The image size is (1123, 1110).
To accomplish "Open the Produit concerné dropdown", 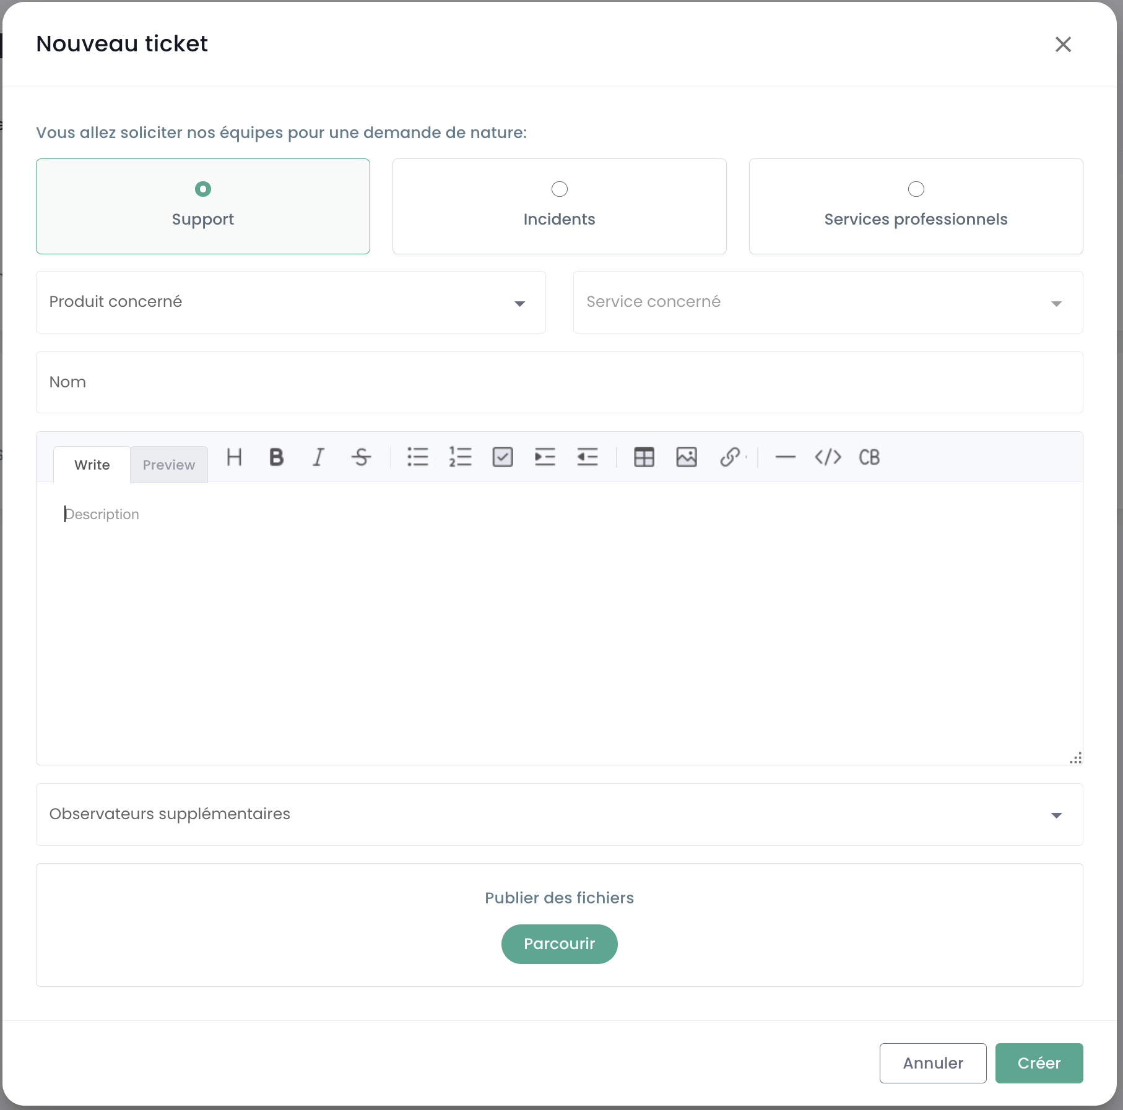I will point(290,302).
